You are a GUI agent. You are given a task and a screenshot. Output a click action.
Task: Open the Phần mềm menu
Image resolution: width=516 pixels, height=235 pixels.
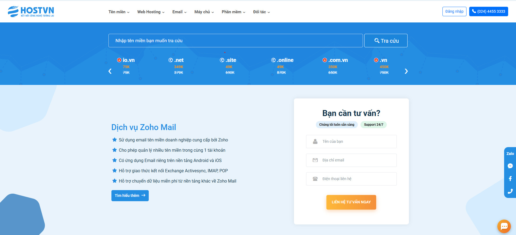point(233,12)
